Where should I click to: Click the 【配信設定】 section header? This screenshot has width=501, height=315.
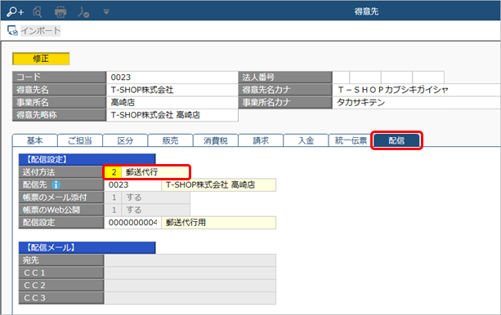[x=87, y=160]
